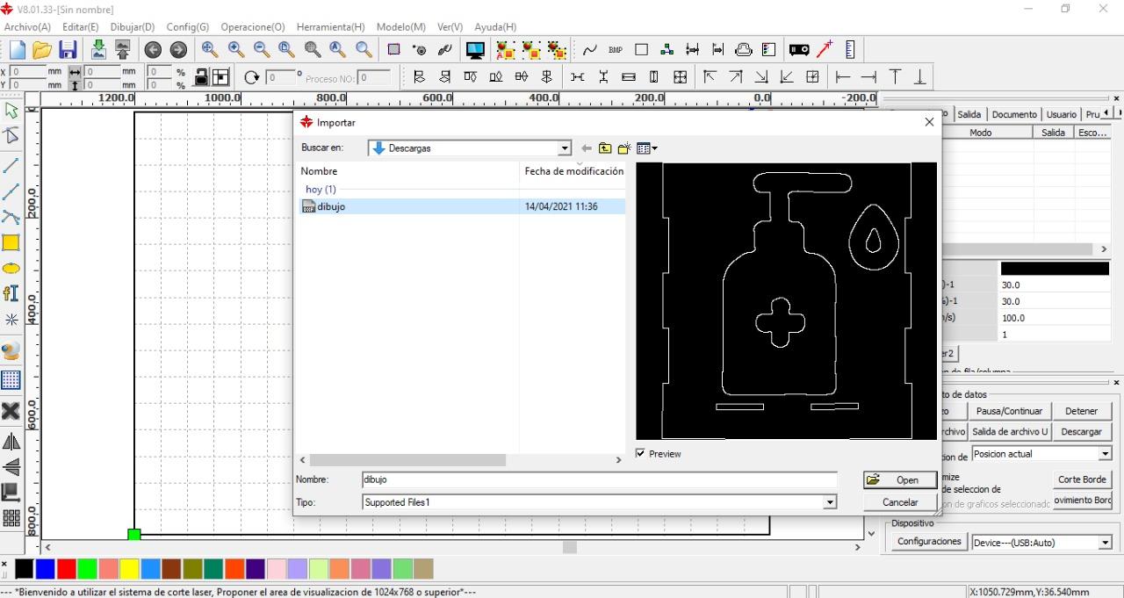Image resolution: width=1124 pixels, height=598 pixels.
Task: Open the view menu dropdown in Importar dialog
Action: pos(647,148)
